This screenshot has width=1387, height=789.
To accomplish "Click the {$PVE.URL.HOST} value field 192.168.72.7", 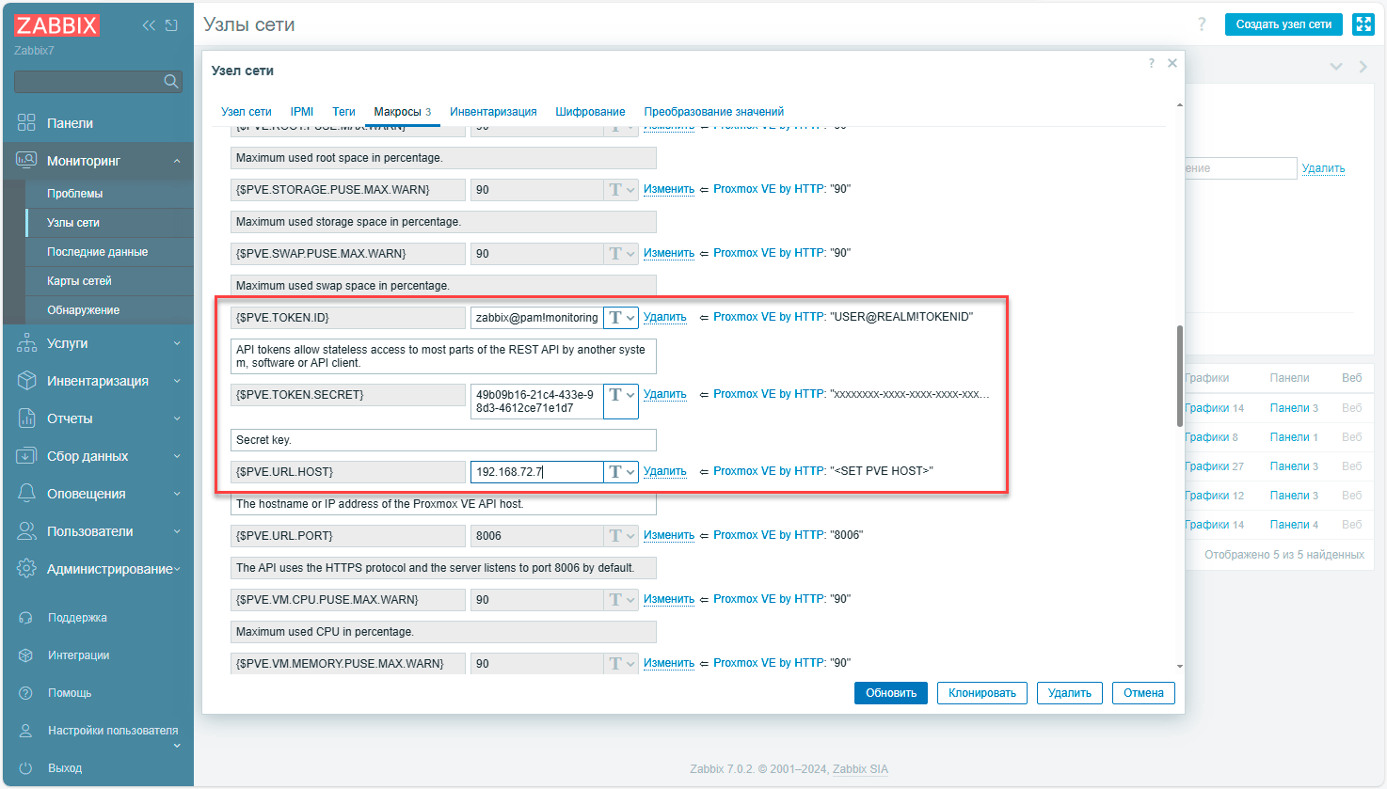I will [536, 472].
